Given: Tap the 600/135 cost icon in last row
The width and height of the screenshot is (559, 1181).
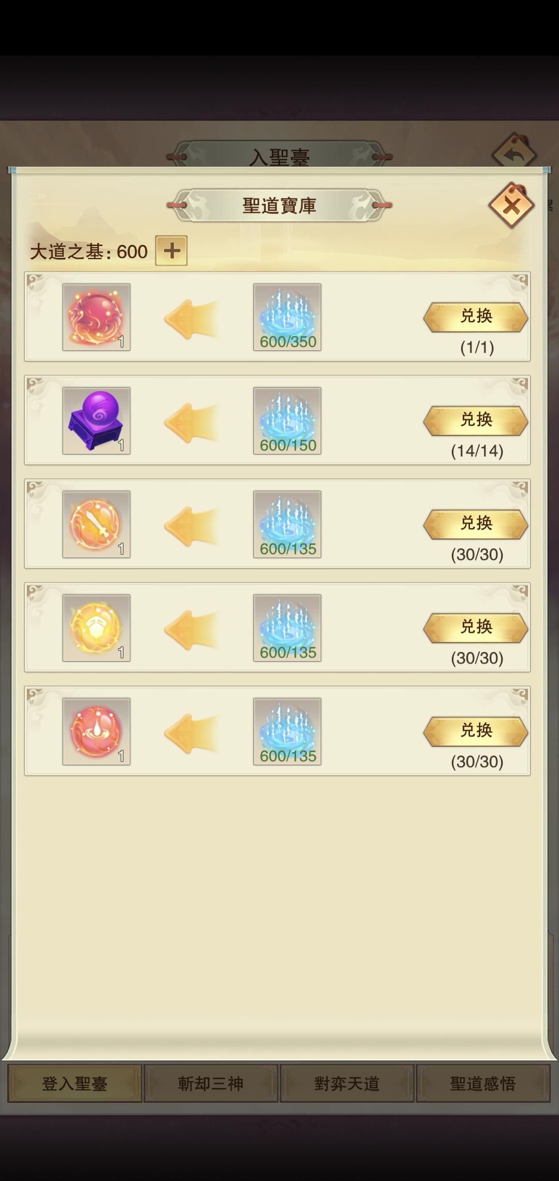Looking at the screenshot, I should click(287, 731).
